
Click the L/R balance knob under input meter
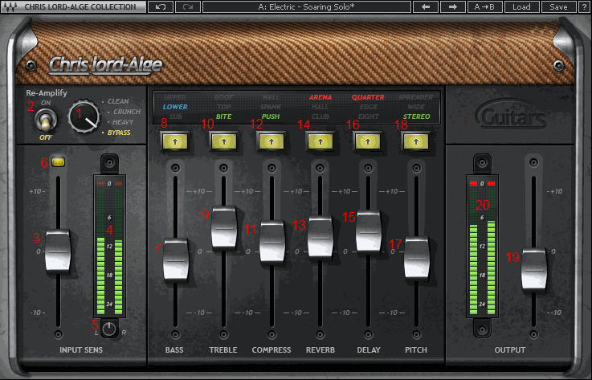pyautogui.click(x=109, y=329)
